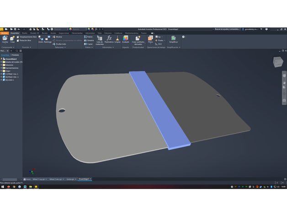Screen dimensions: 287x216
Task: Switch to Mitad 2 der.ipt document tab
Action: click(55, 179)
